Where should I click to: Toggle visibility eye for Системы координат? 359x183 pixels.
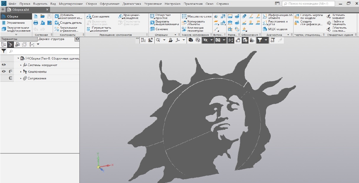pyautogui.click(x=4, y=65)
